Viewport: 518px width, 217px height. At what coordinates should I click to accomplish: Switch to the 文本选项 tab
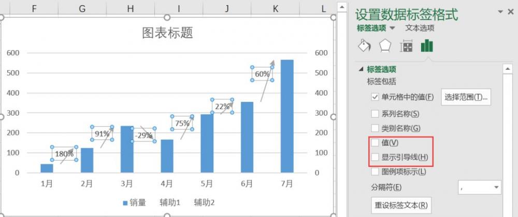(x=420, y=28)
